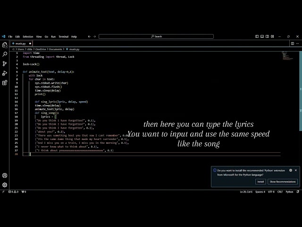Click the VS Code logo icon
The image size is (302, 227).
coord(3,36)
